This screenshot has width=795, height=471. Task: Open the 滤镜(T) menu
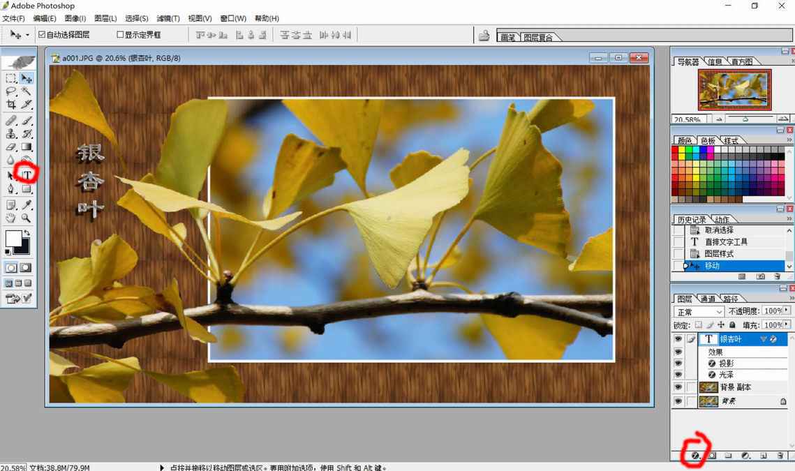168,18
